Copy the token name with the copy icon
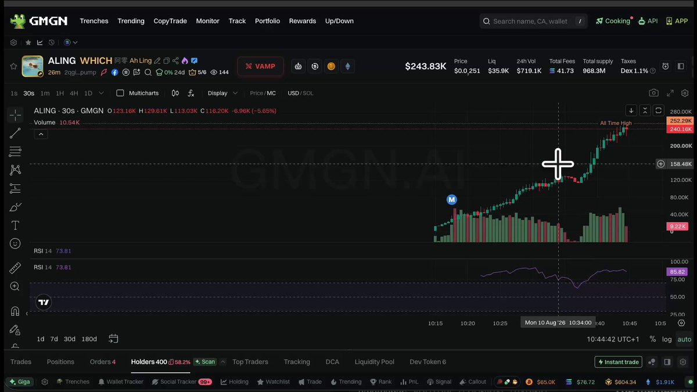Image resolution: width=697 pixels, height=392 pixels. point(167,60)
